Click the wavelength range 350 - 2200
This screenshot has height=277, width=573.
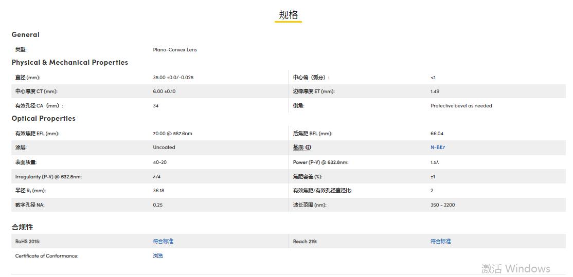pos(443,205)
